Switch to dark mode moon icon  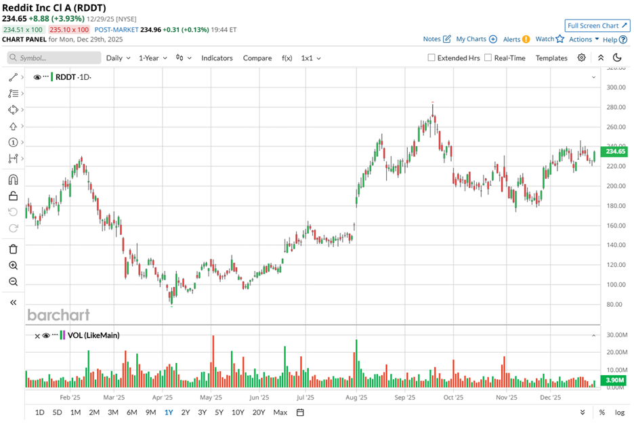(x=617, y=58)
